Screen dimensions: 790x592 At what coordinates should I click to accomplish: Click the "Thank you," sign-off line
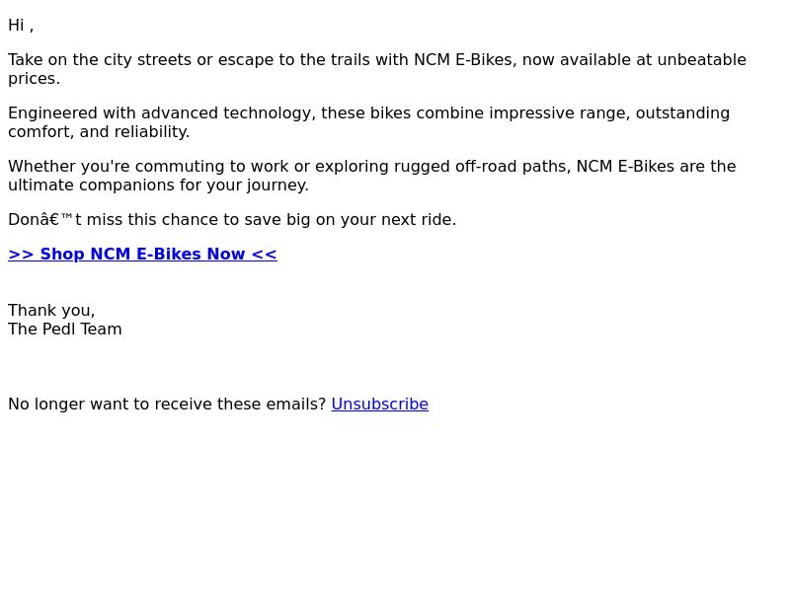(51, 311)
